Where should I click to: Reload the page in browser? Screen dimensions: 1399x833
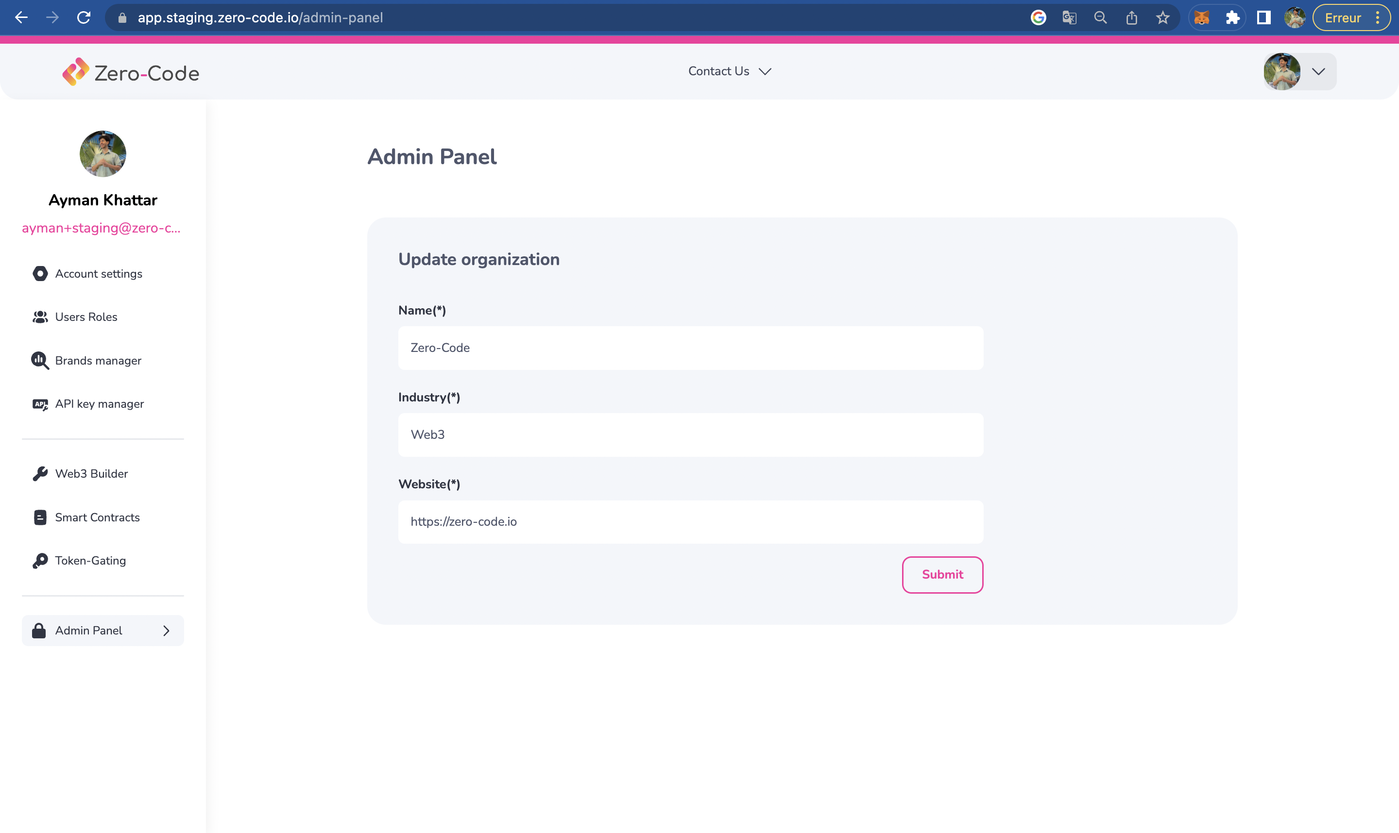click(84, 18)
